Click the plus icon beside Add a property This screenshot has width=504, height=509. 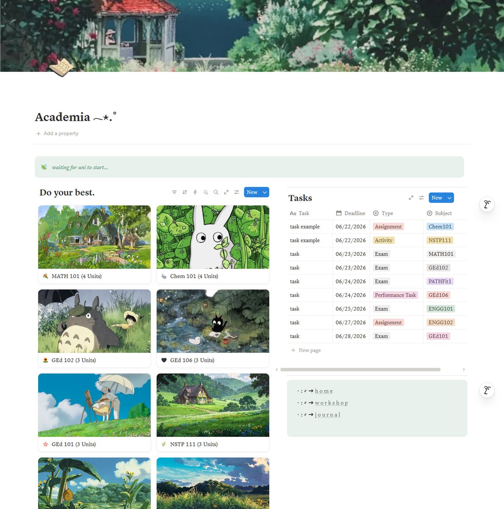[x=39, y=134]
